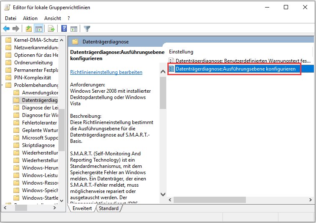Screen dimensions: 316x223
Task: Click the Kernel-DMA-Schutz folder icon
Action: point(8,40)
